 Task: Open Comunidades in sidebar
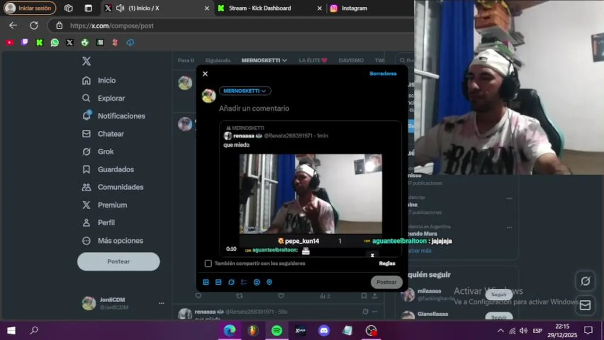[112, 187]
